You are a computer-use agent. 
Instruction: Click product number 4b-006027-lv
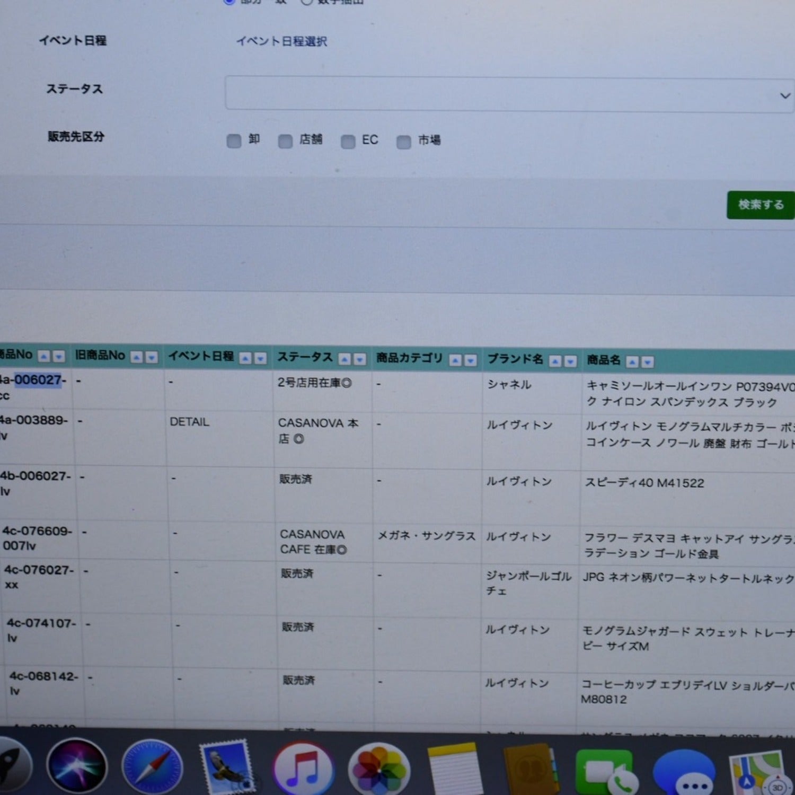(x=35, y=483)
